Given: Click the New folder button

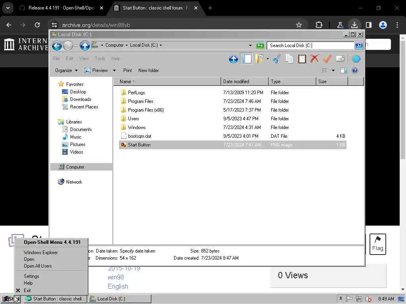Looking at the screenshot, I should coord(148,70).
